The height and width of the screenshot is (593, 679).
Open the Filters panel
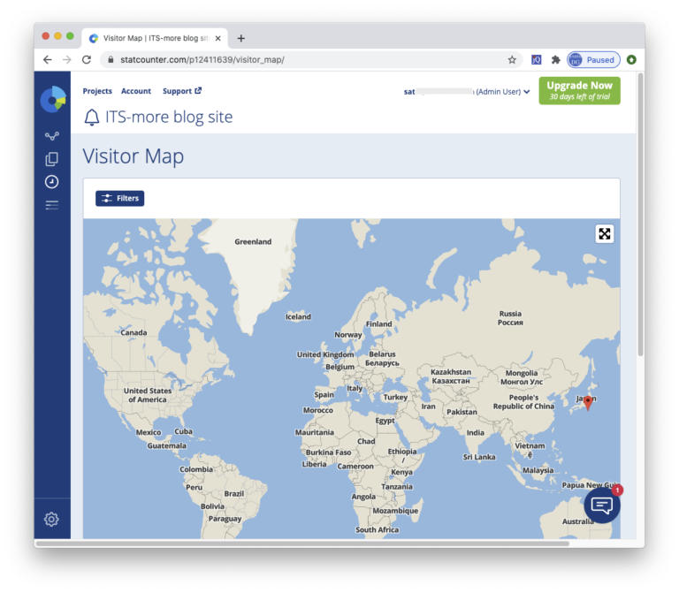pos(119,199)
